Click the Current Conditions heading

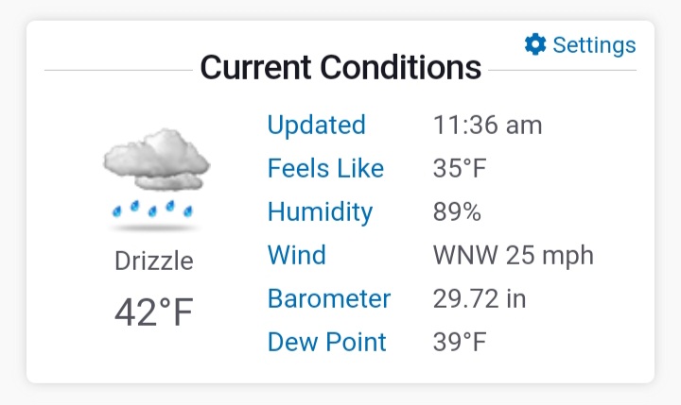click(340, 67)
